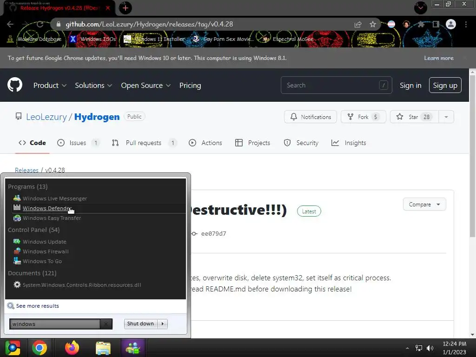Open the LeoLezury user link
476x357 pixels.
tap(46, 117)
